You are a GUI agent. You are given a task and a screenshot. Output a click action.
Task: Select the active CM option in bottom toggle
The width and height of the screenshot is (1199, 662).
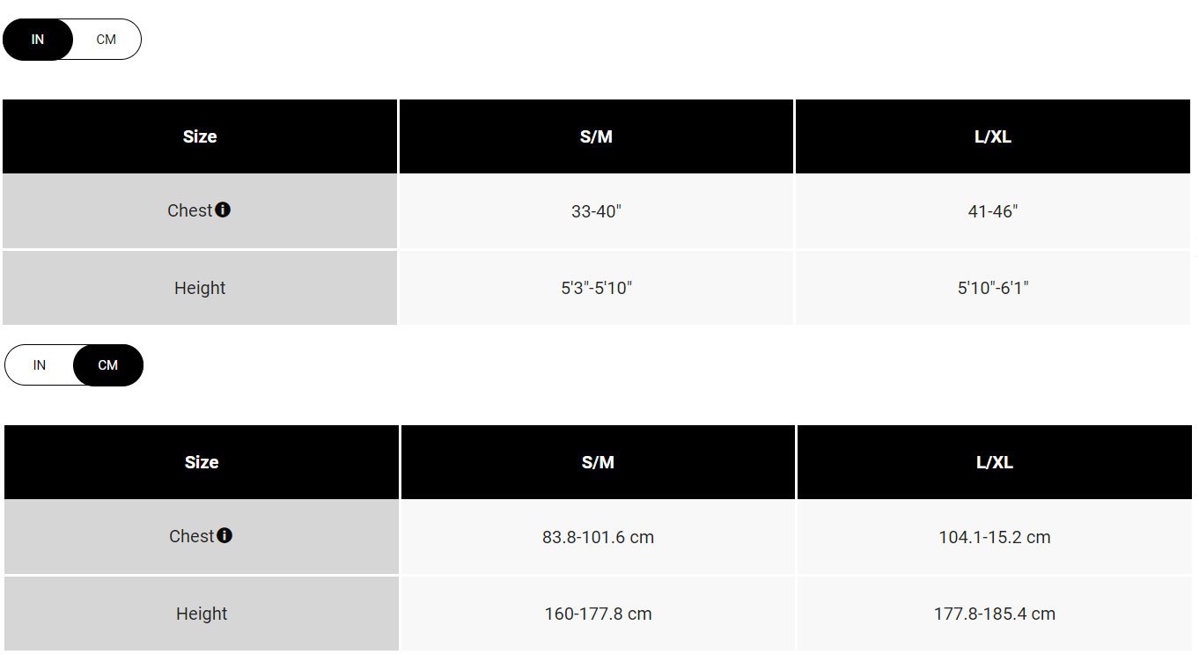point(108,365)
